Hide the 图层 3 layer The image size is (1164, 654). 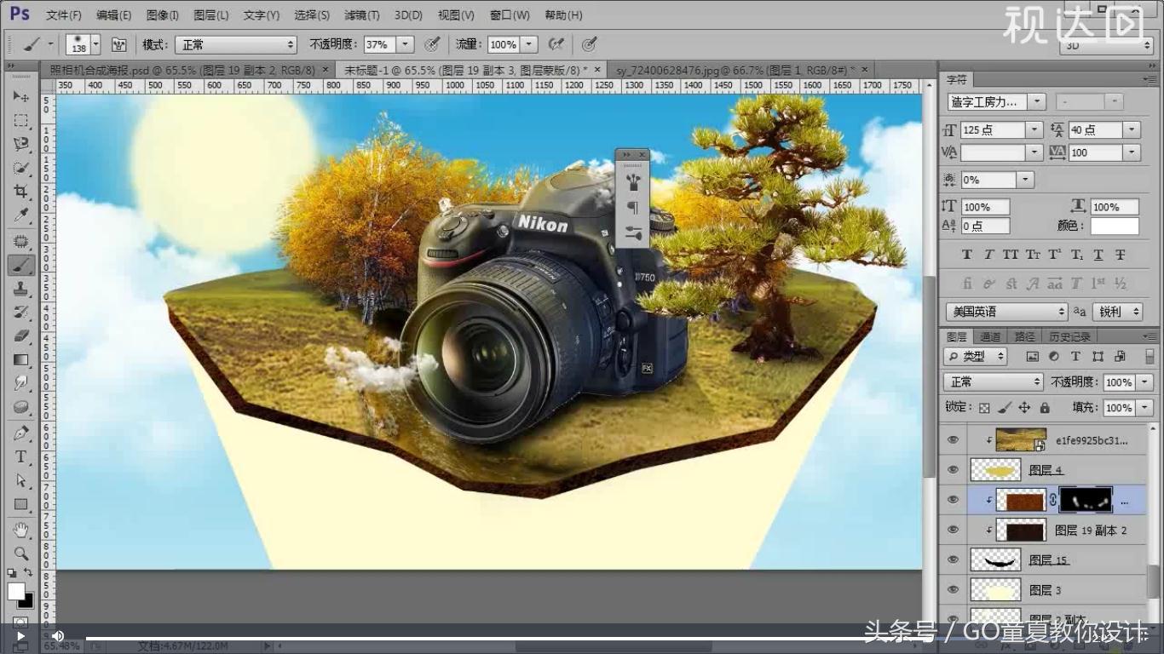953,590
